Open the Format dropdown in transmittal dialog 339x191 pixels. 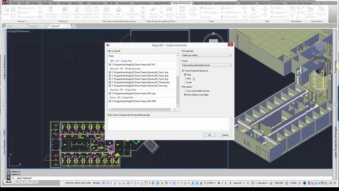[207, 65]
